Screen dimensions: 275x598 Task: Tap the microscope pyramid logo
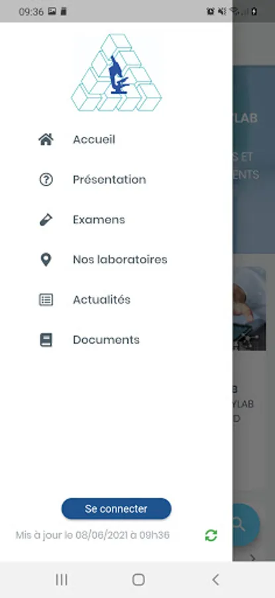click(117, 72)
